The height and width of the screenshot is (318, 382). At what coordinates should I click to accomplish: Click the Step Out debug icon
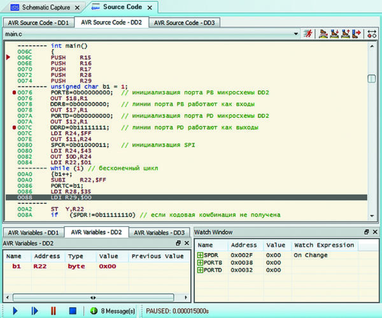(x=346, y=34)
